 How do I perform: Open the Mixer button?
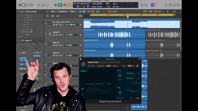43,5
